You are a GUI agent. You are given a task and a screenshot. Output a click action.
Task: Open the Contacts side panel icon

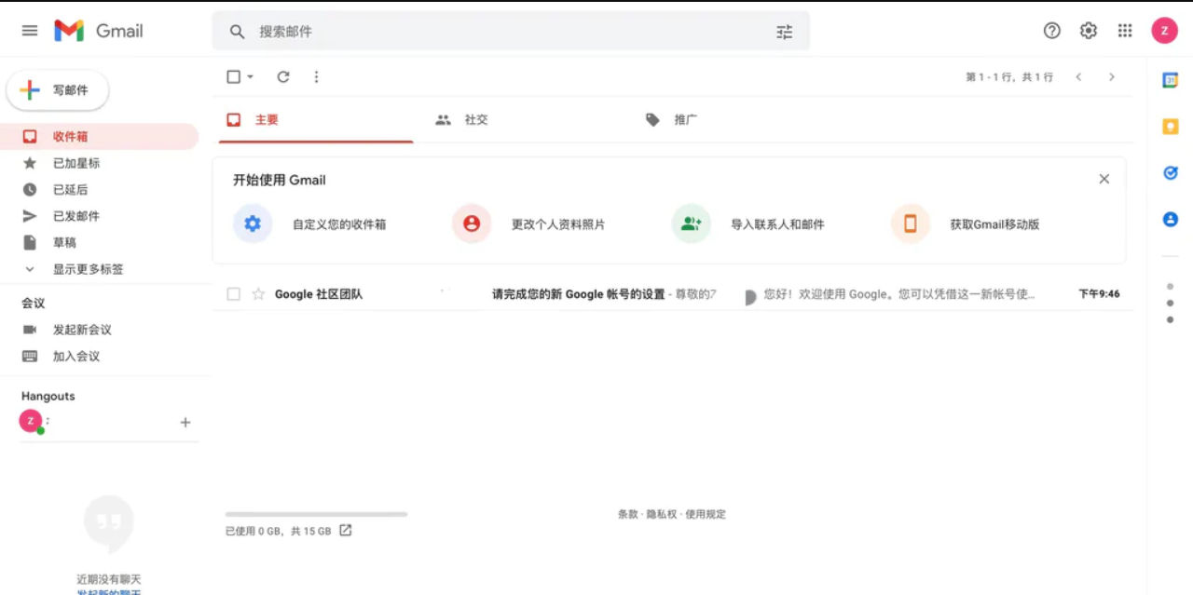(1170, 219)
